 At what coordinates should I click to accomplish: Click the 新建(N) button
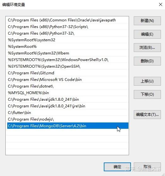(147, 21)
